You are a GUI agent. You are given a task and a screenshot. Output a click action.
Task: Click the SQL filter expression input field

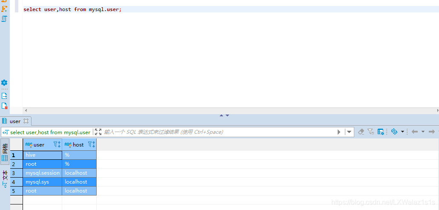coord(218,132)
